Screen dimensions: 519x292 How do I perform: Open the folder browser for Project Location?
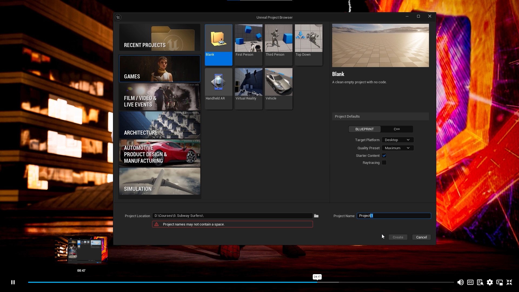click(x=316, y=216)
